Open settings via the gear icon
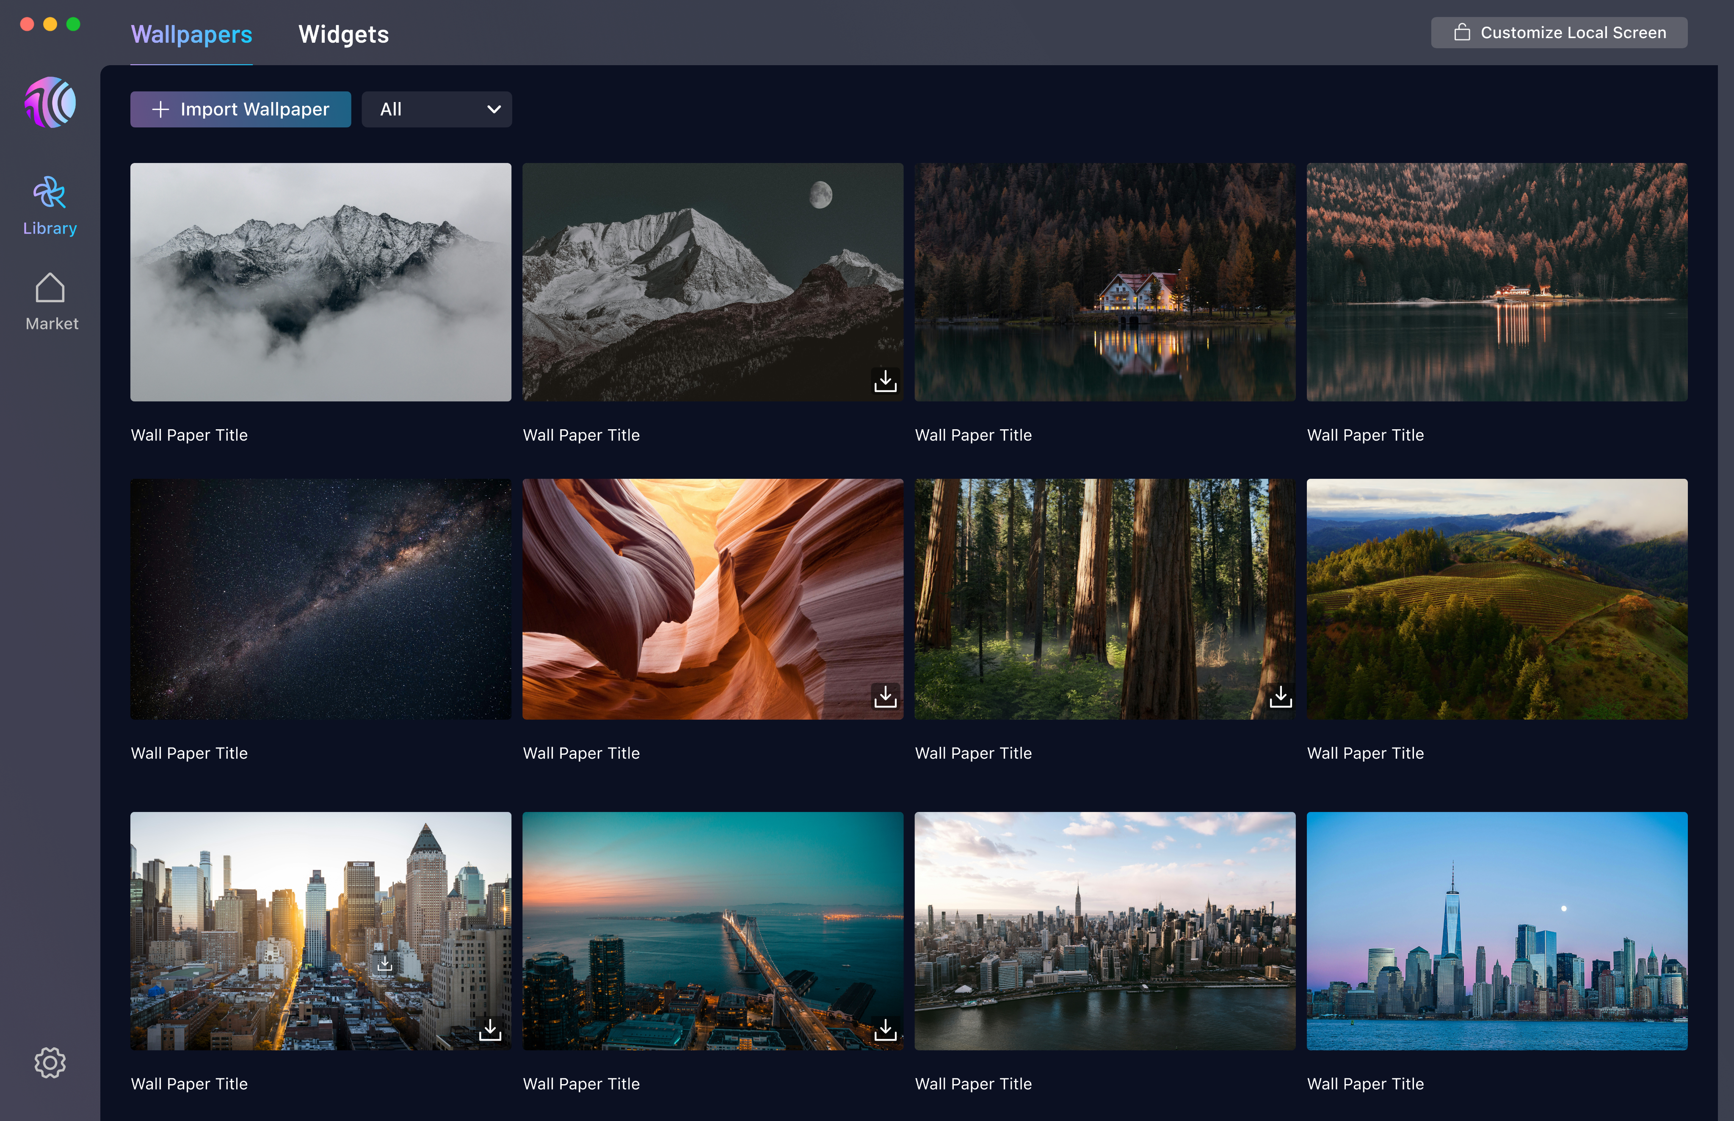The height and width of the screenshot is (1121, 1734). pyautogui.click(x=50, y=1062)
